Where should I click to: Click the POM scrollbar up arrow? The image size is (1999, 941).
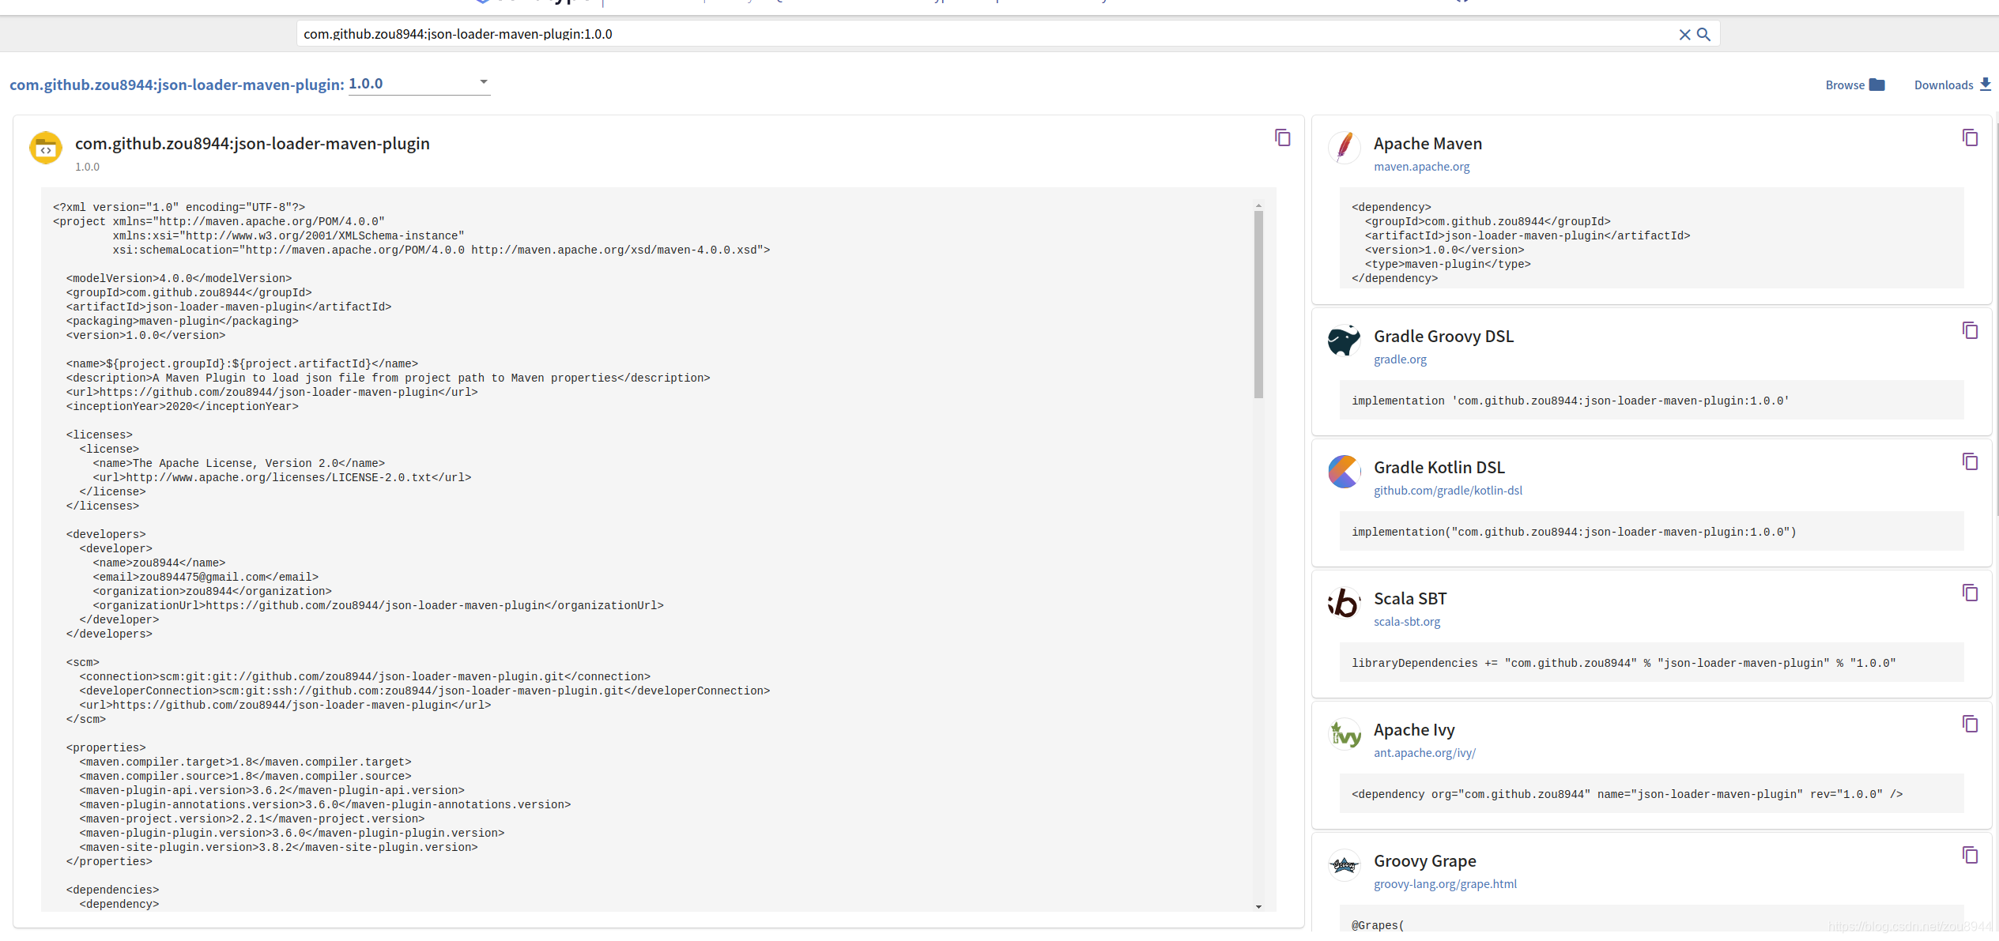point(1258,206)
